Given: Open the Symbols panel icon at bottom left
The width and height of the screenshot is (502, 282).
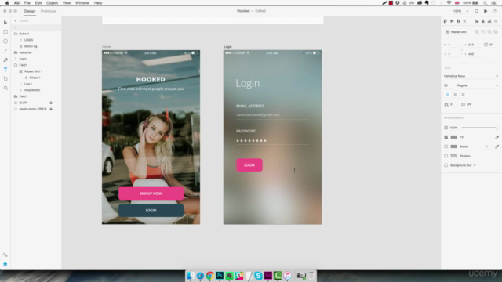Looking at the screenshot, I should (5, 255).
